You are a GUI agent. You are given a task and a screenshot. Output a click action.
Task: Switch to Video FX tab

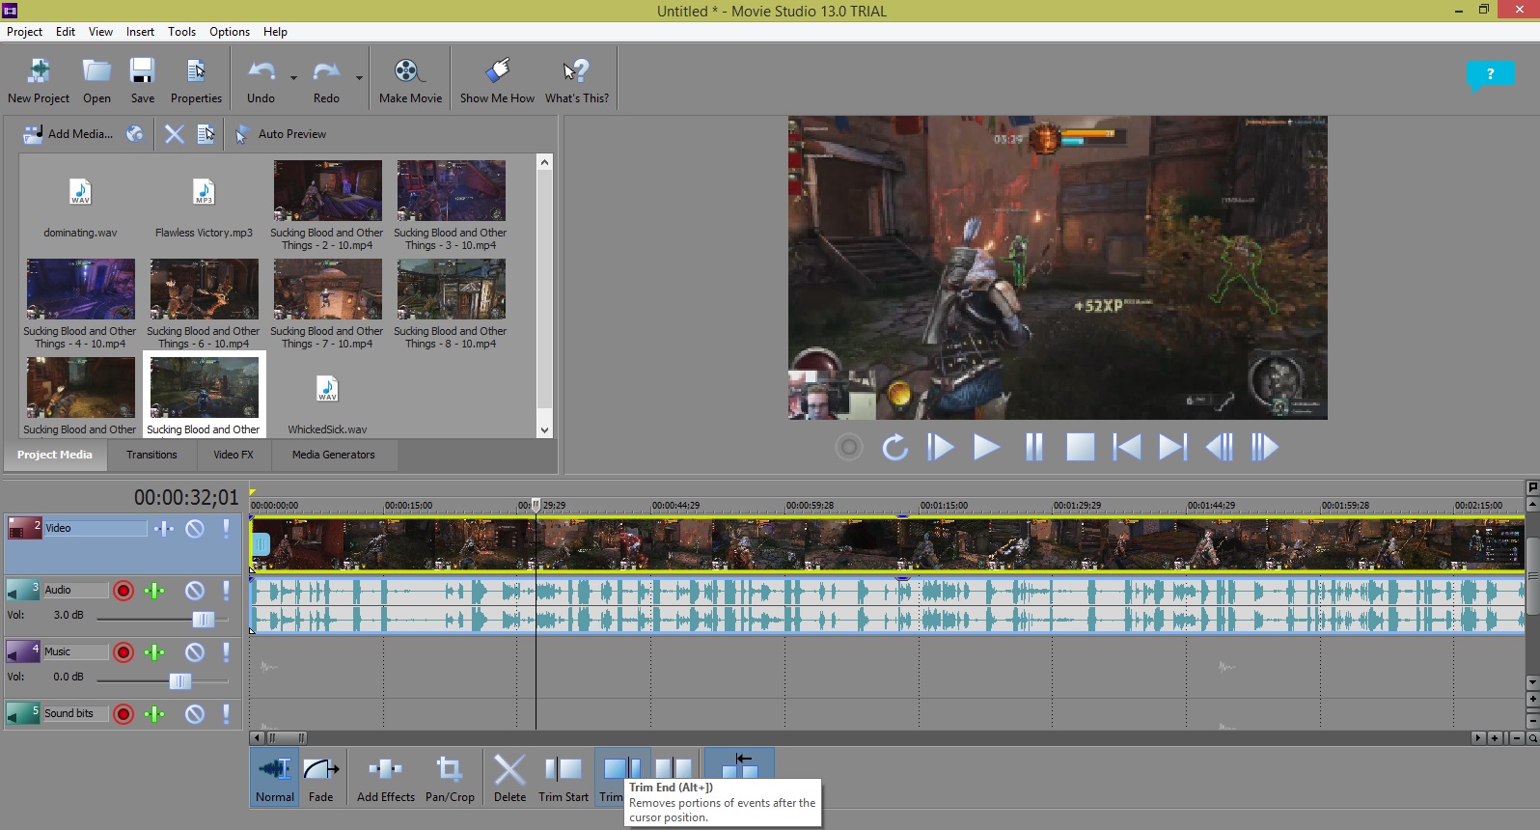coord(234,455)
